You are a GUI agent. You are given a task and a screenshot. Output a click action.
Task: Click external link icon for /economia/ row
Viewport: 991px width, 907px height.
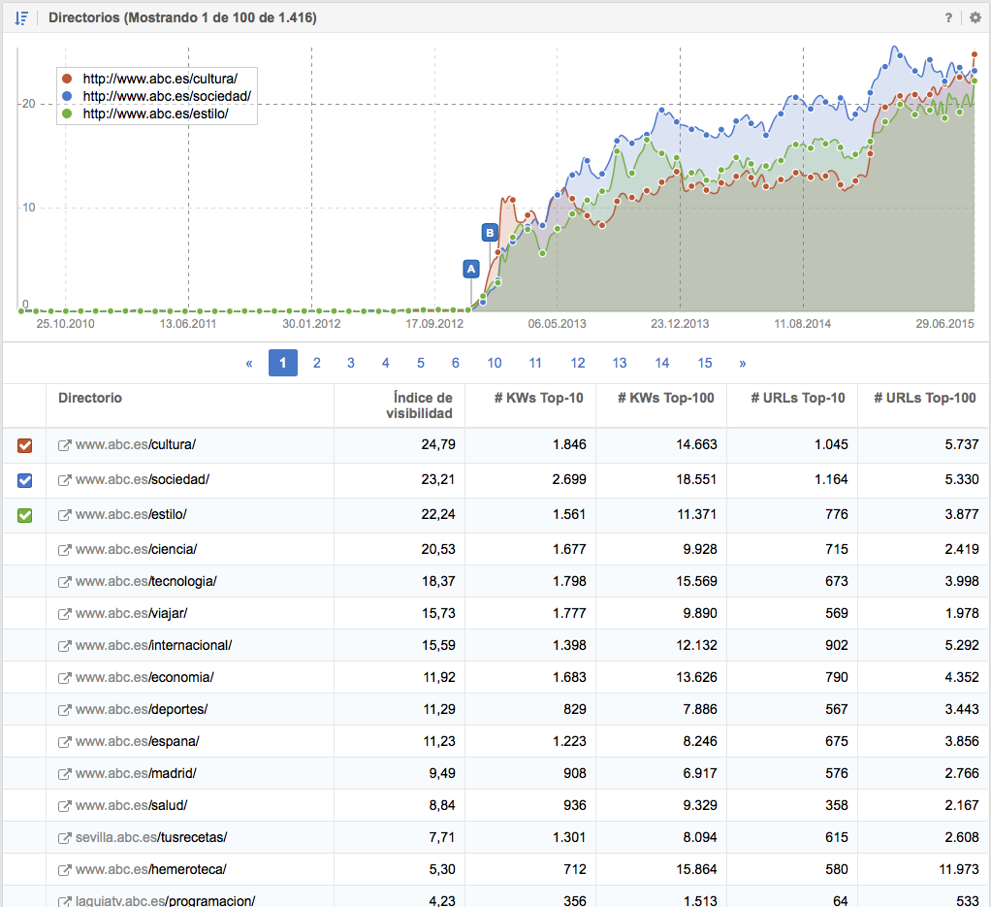(x=65, y=677)
